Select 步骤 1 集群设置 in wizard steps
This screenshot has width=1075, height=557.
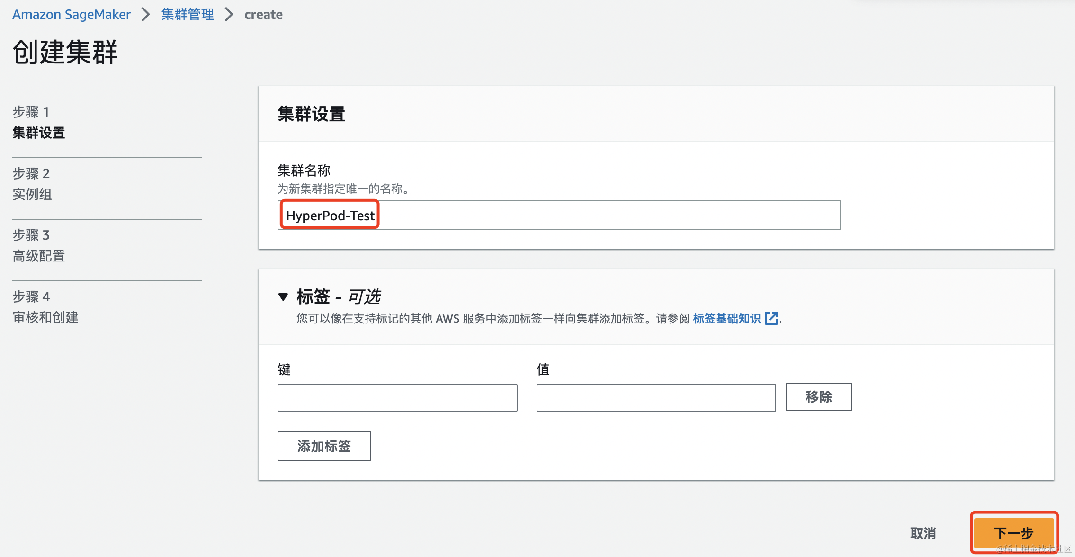pos(39,122)
